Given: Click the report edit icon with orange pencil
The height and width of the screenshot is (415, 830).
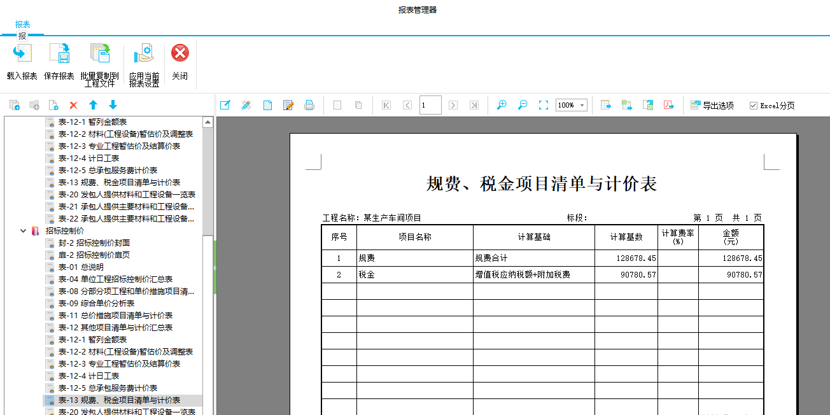Looking at the screenshot, I should 288,105.
